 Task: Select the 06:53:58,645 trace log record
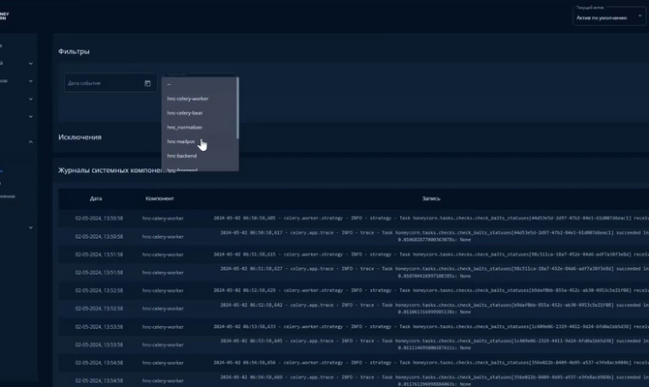point(354,344)
